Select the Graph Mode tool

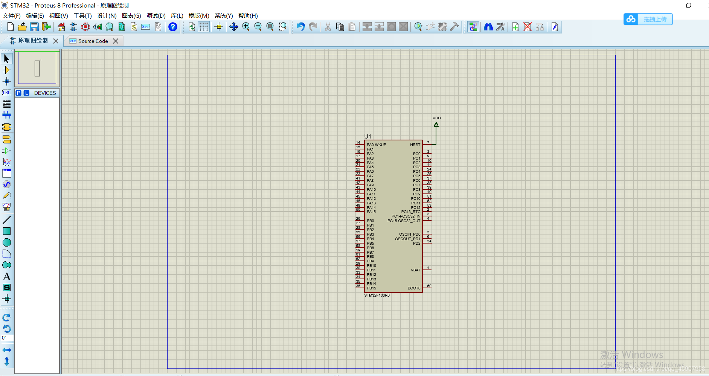click(x=7, y=162)
